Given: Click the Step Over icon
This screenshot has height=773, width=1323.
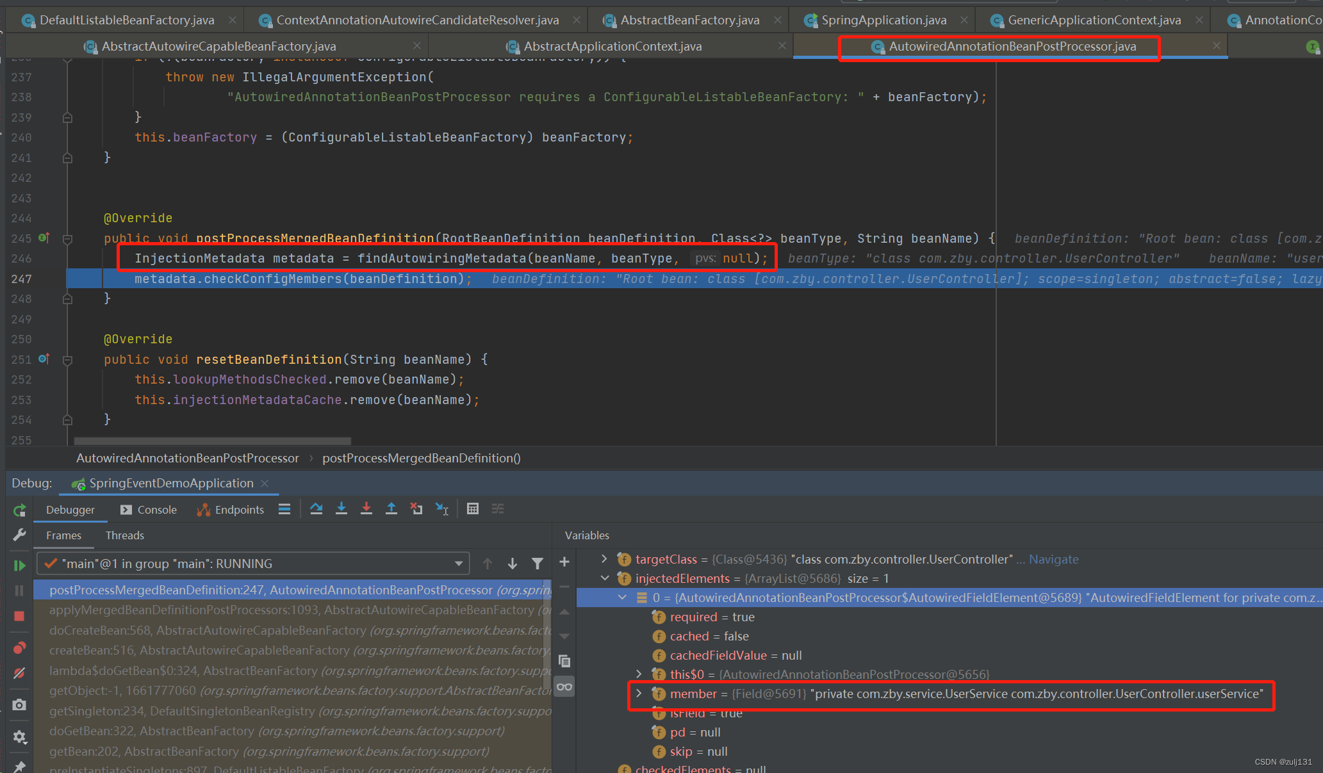Looking at the screenshot, I should click(x=316, y=509).
